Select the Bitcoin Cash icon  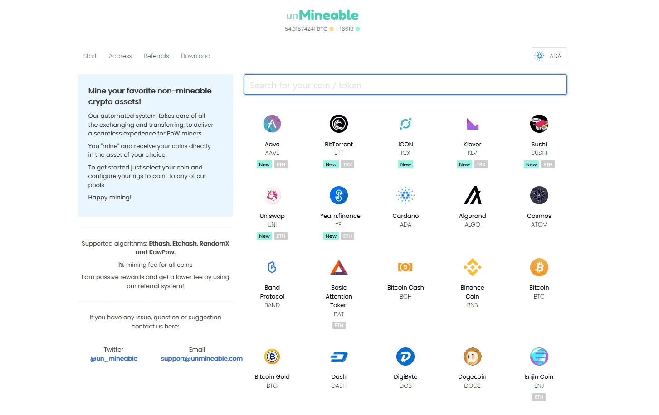pos(405,267)
